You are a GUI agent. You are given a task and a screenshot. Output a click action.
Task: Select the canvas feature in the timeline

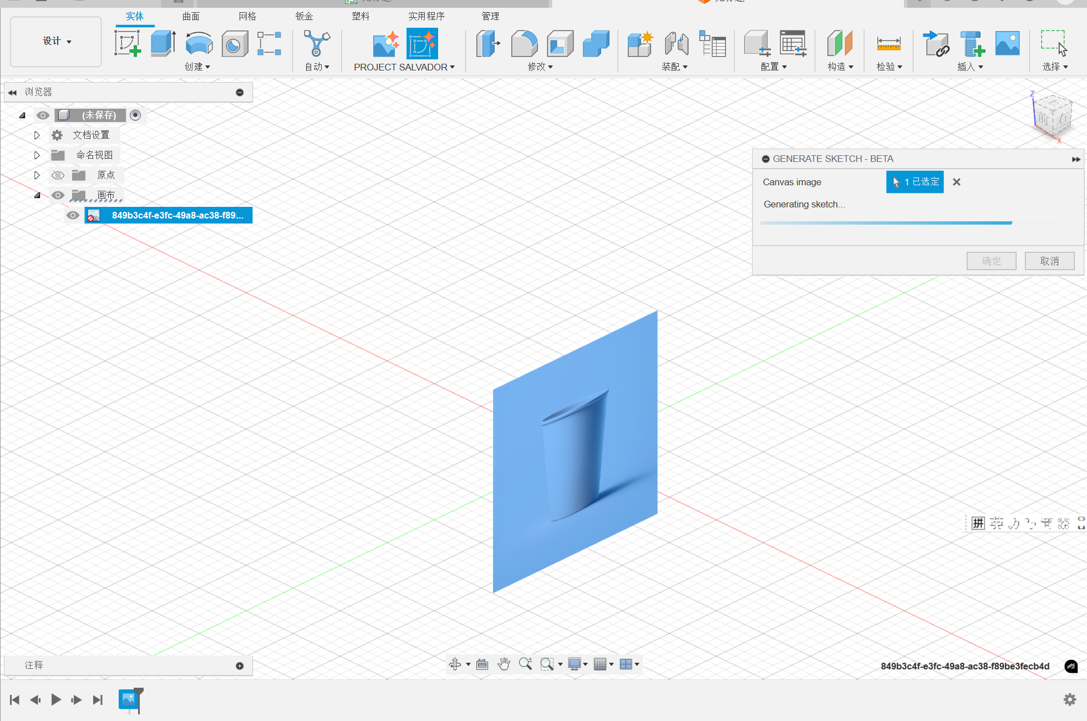[x=129, y=699]
